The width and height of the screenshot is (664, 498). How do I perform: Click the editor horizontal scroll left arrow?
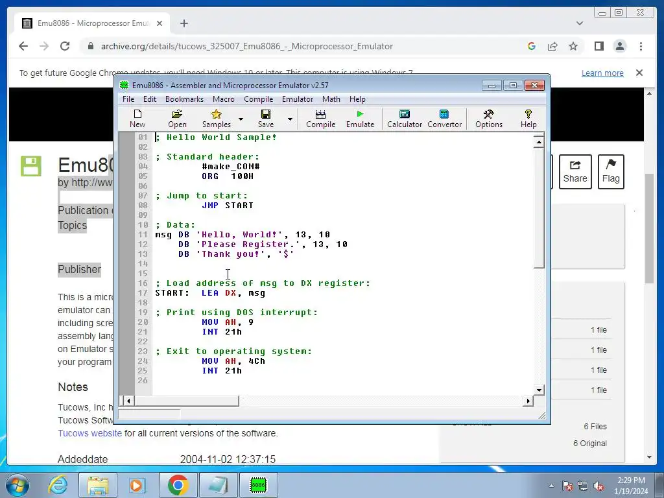[128, 400]
